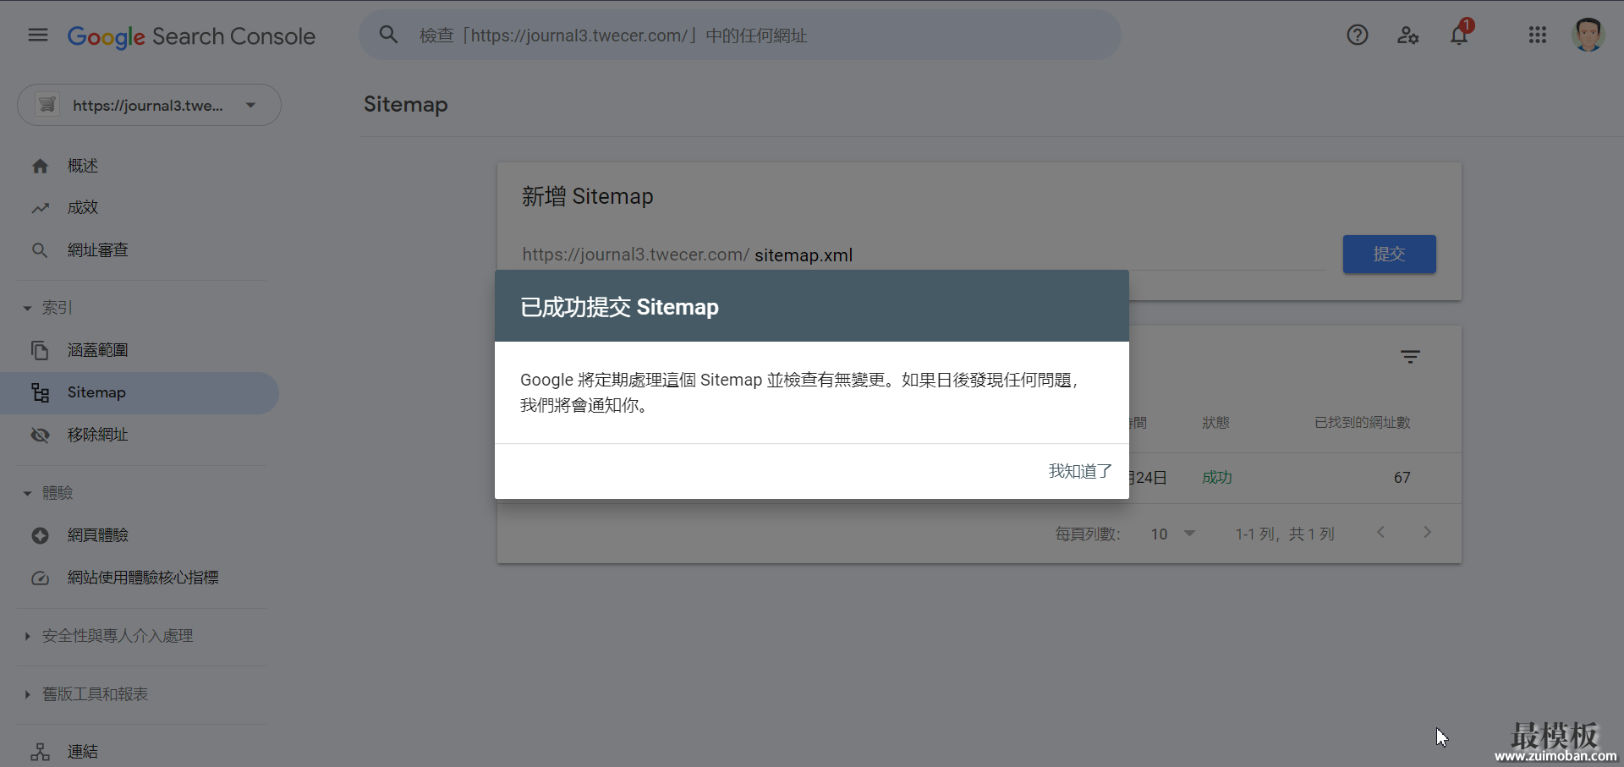Click the help question mark icon

pos(1357,36)
